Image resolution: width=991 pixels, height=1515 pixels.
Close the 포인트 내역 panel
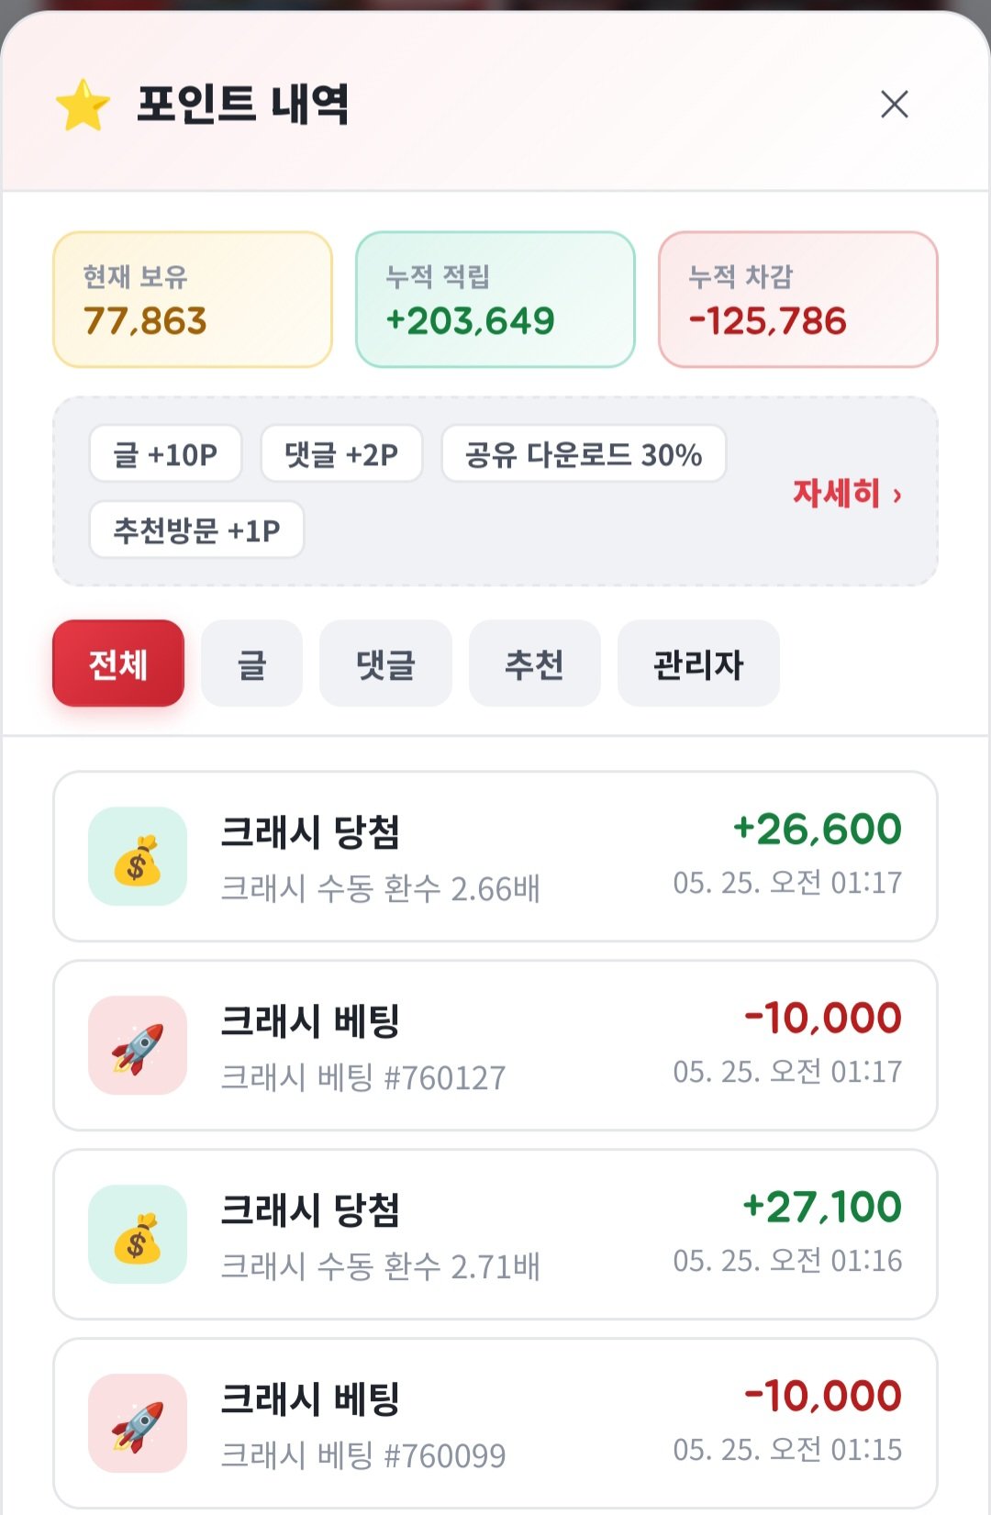[895, 105]
